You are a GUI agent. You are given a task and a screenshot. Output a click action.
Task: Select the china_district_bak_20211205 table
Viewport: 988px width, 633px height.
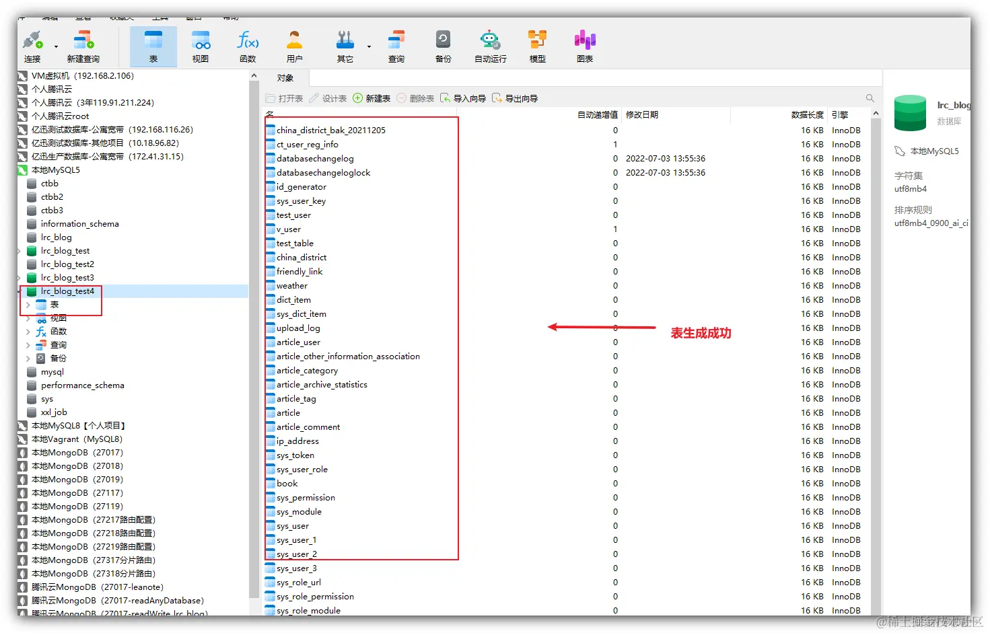pyautogui.click(x=330, y=131)
